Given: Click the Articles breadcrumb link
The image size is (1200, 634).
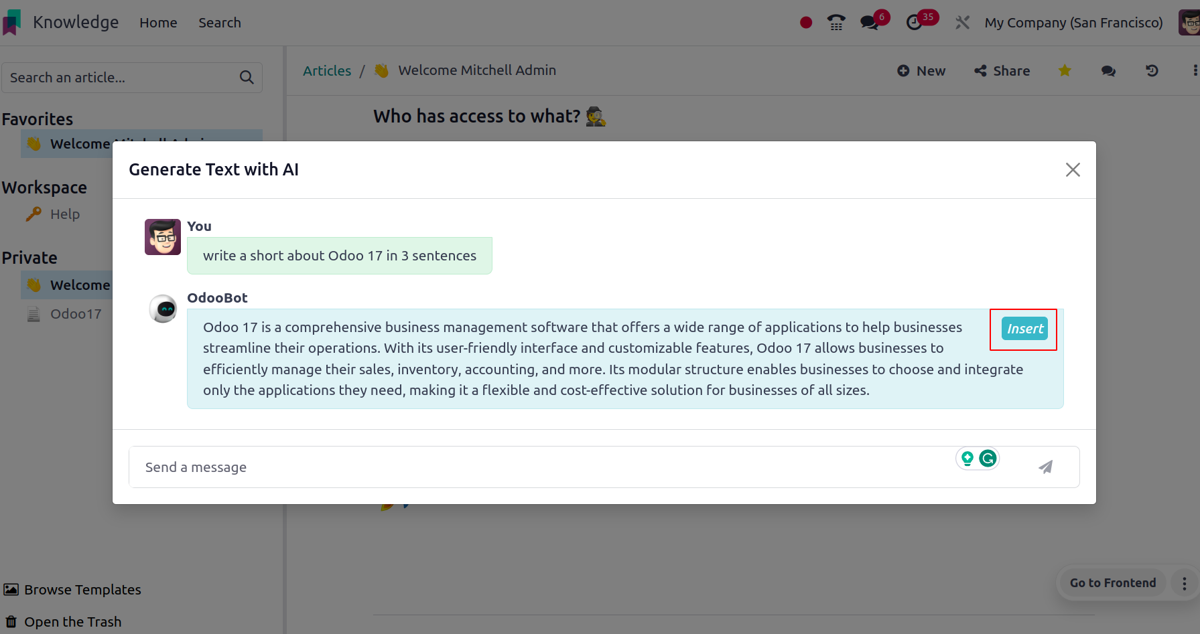Looking at the screenshot, I should pos(327,71).
